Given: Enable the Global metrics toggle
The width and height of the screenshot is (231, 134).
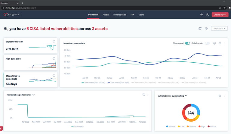Looking at the screenshot, I should 208,43.
